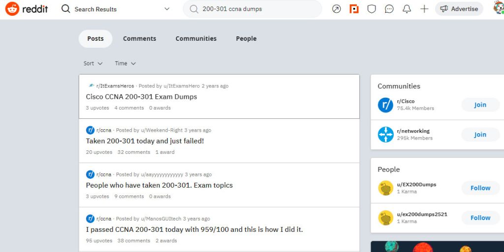The width and height of the screenshot is (504, 252).
Task: Open post Cisco CCNA 200-301 Exam Dumps
Action: click(141, 97)
